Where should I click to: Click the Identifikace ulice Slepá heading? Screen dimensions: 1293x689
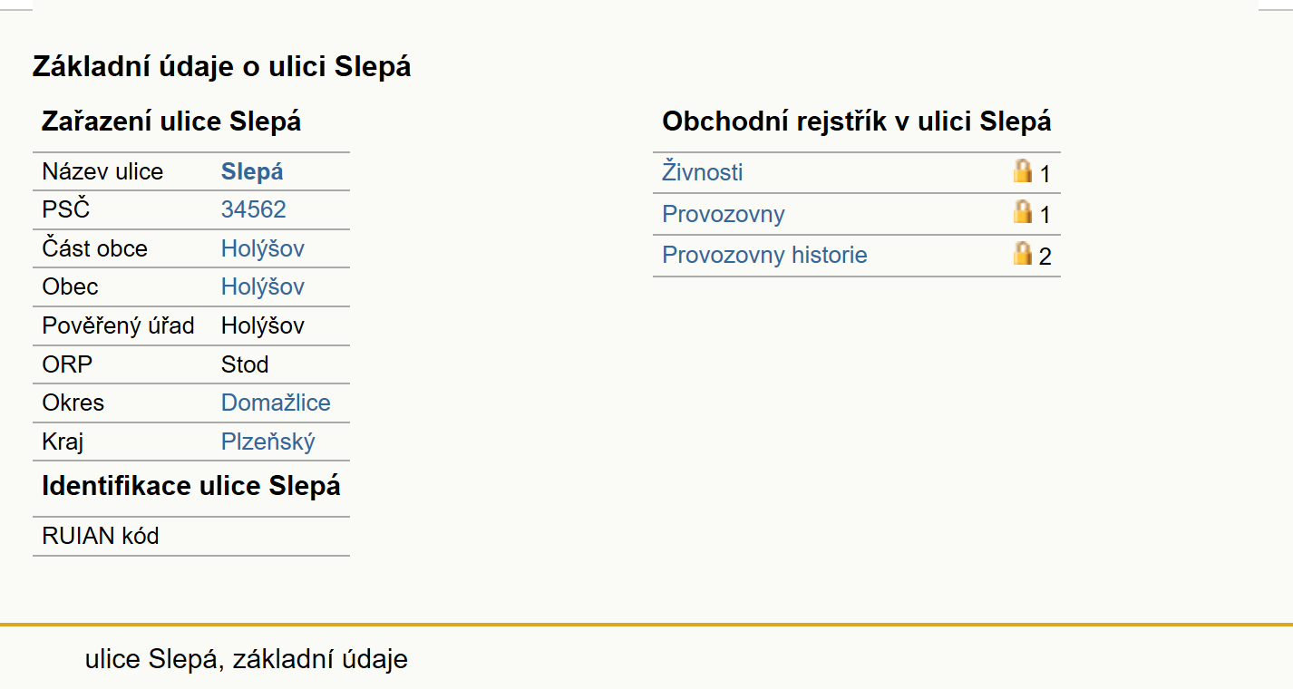click(x=191, y=486)
